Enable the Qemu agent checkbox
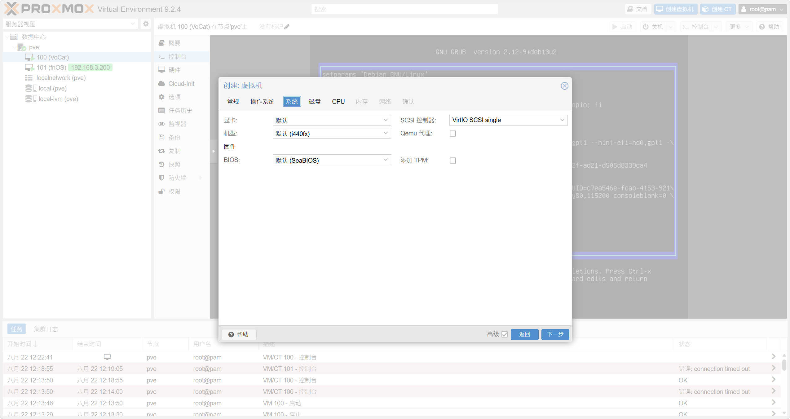Viewport: 790px width, 419px height. coord(453,134)
